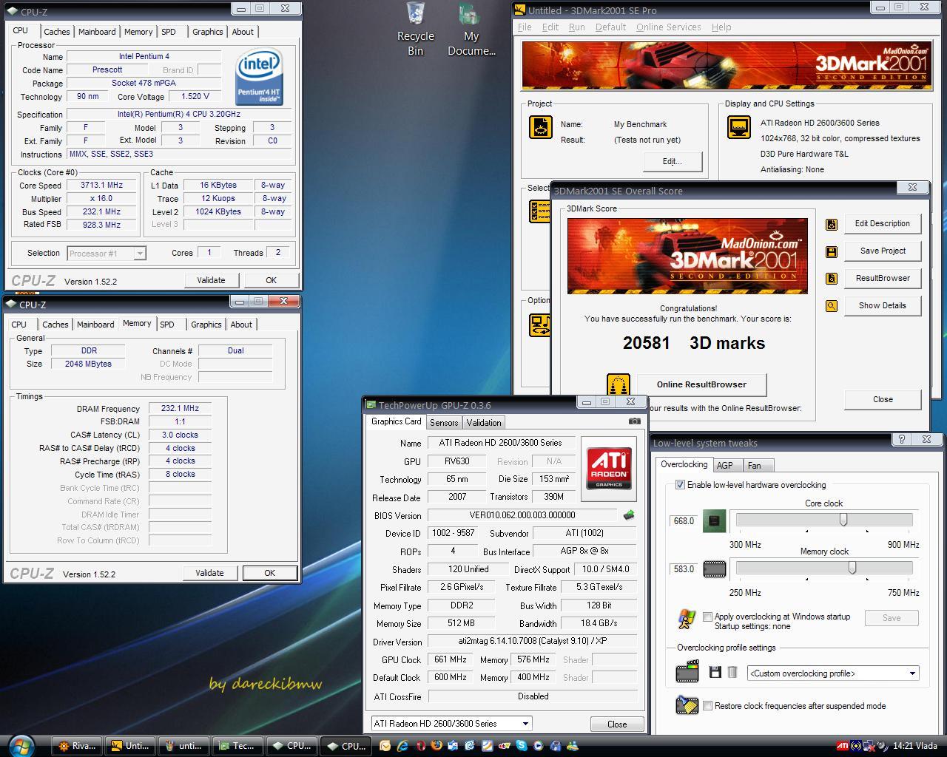The height and width of the screenshot is (757, 947).
Task: Open the Processor #1 selection dropdown
Action: [107, 254]
